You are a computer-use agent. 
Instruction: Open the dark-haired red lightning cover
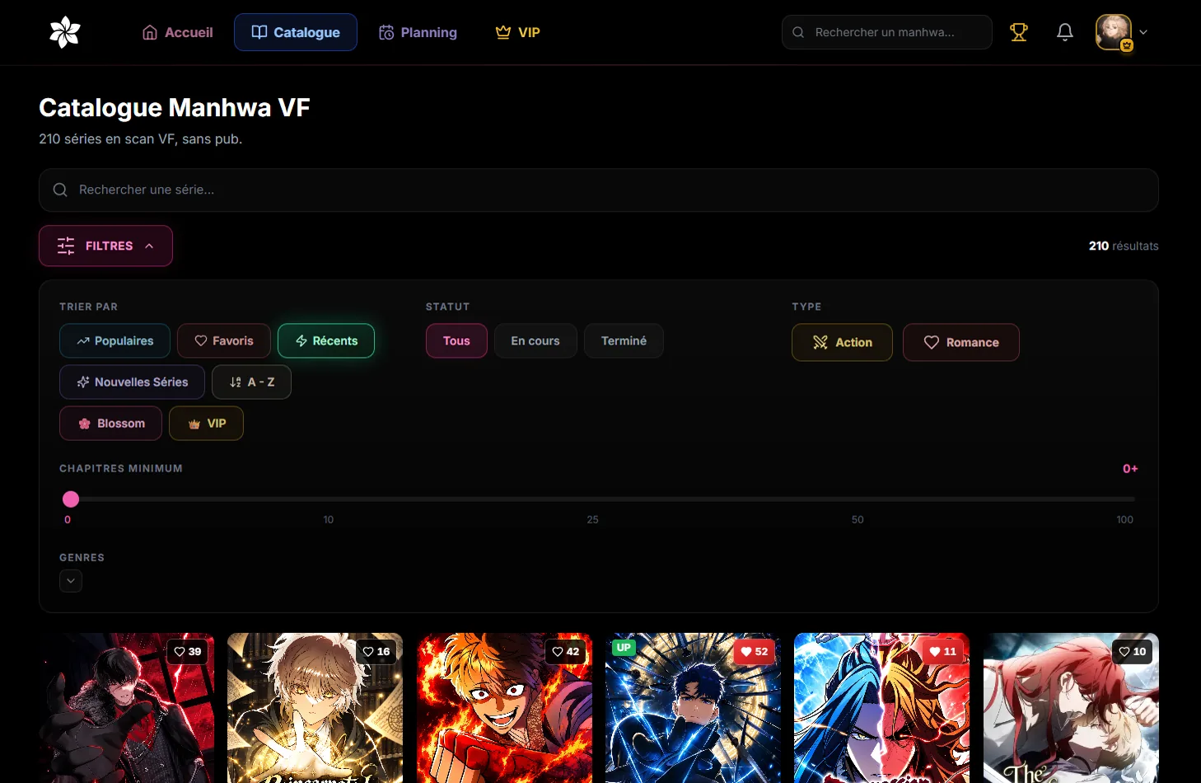click(x=126, y=708)
